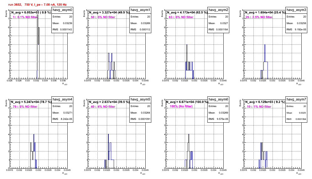Select the havg_asym0 stats box title
The image size is (312, 179).
tap(62, 10)
